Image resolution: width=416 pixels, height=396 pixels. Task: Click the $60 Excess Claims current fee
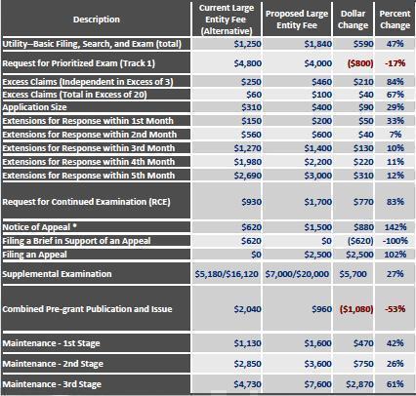[x=254, y=95]
